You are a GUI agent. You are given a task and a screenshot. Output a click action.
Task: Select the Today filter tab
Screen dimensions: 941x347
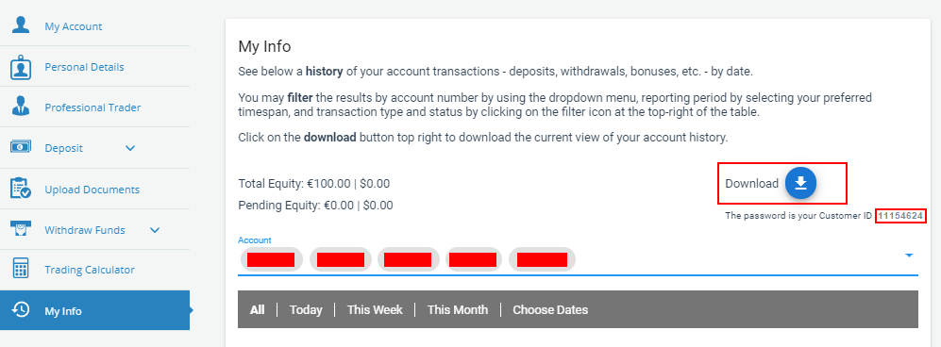tap(306, 310)
